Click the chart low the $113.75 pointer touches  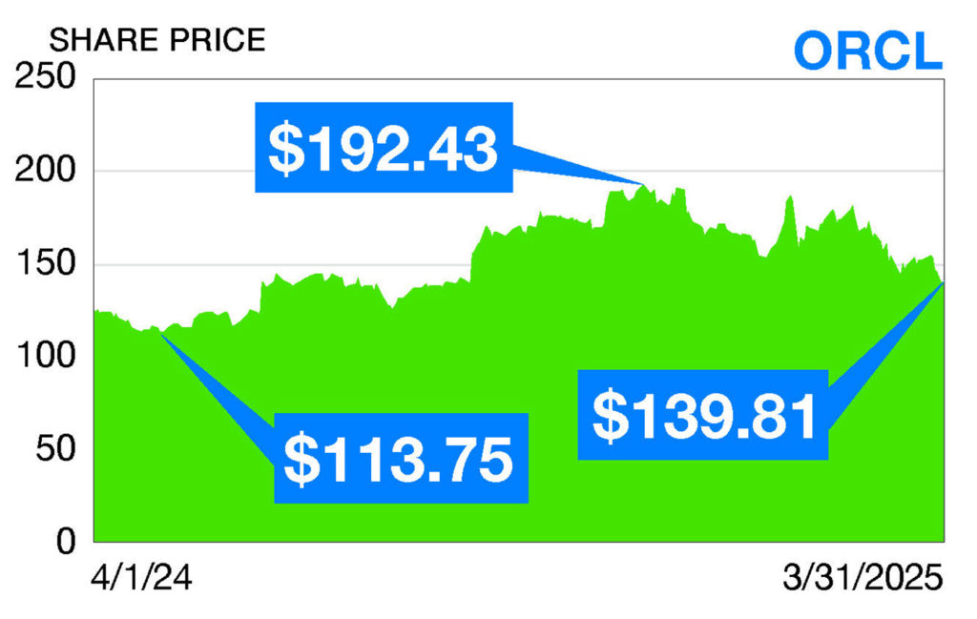(160, 332)
